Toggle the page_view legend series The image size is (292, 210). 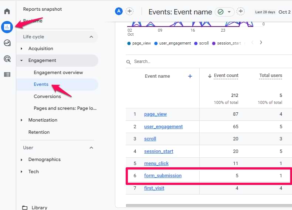tap(139, 43)
